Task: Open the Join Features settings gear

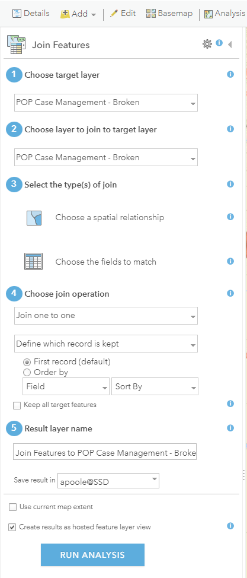Action: tap(207, 45)
